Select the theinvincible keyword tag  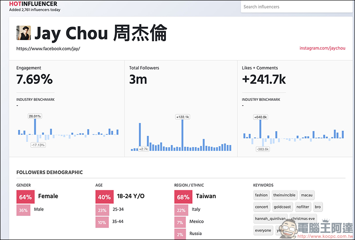[x=284, y=195]
